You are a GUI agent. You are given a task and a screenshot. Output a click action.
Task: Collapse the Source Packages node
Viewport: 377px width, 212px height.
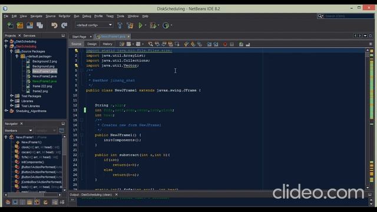[11, 51]
